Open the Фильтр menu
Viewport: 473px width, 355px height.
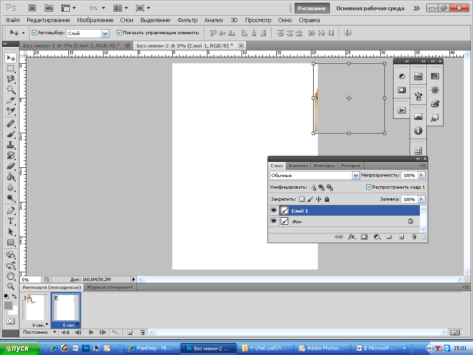tap(188, 20)
